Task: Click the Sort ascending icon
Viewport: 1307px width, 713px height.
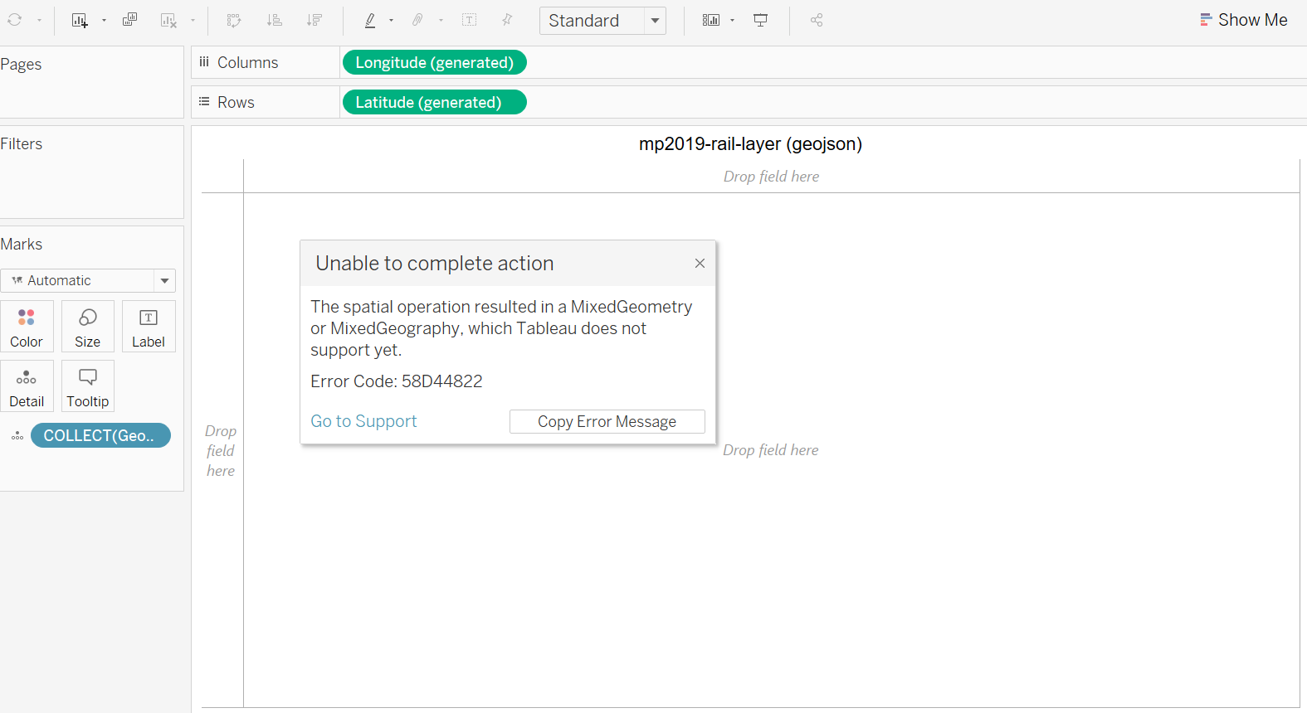Action: pos(274,21)
